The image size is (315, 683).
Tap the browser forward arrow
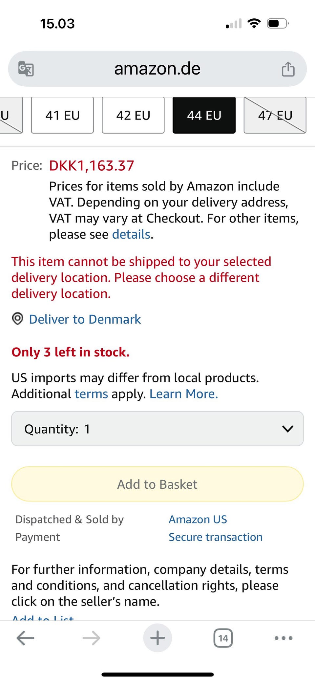click(x=91, y=638)
